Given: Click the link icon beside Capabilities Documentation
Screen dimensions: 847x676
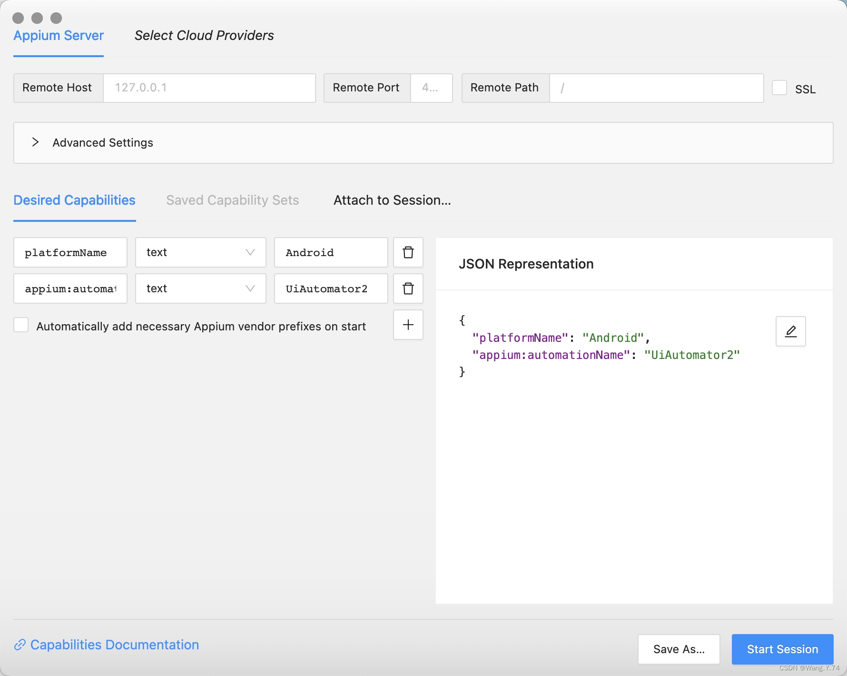Looking at the screenshot, I should (20, 645).
